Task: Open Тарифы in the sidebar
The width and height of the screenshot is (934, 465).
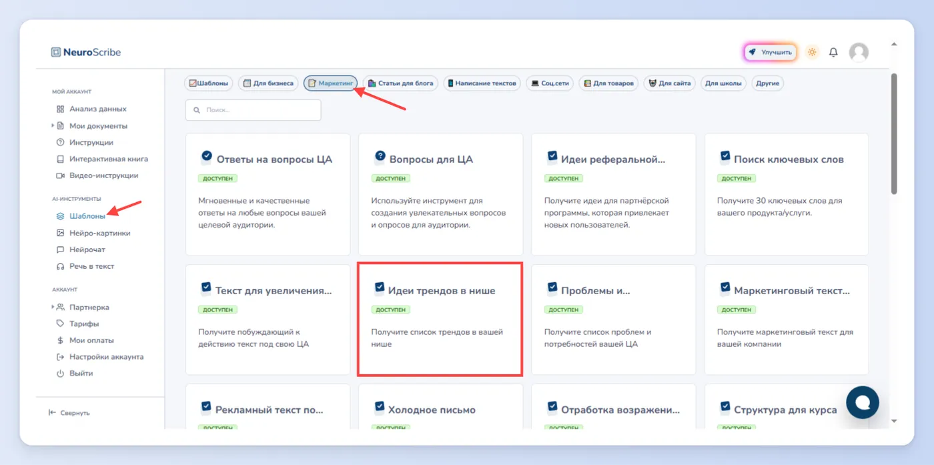Action: pyautogui.click(x=77, y=324)
